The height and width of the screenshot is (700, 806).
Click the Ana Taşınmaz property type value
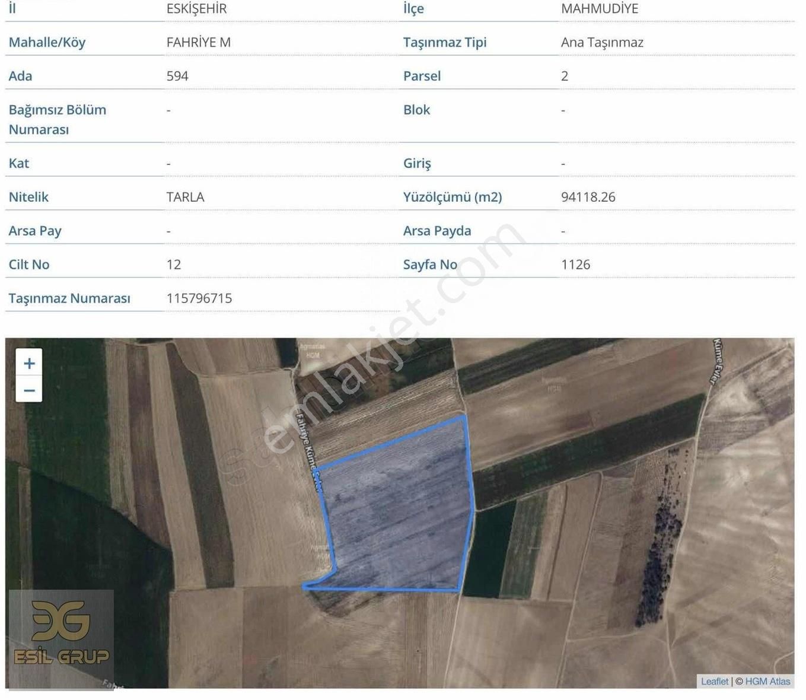pos(601,42)
